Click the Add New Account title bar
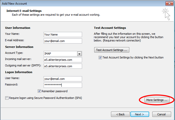175x120 pixels. tap(77, 3)
